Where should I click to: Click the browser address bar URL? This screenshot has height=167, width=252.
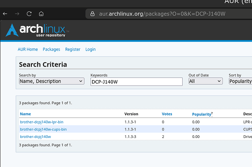pos(162,14)
